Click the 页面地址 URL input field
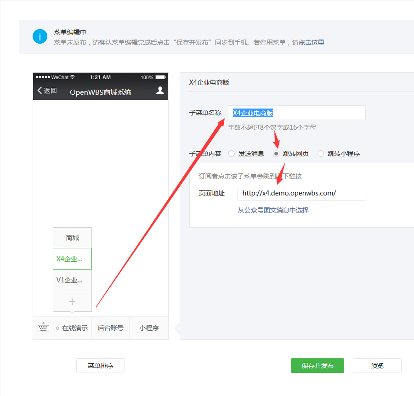 point(302,193)
